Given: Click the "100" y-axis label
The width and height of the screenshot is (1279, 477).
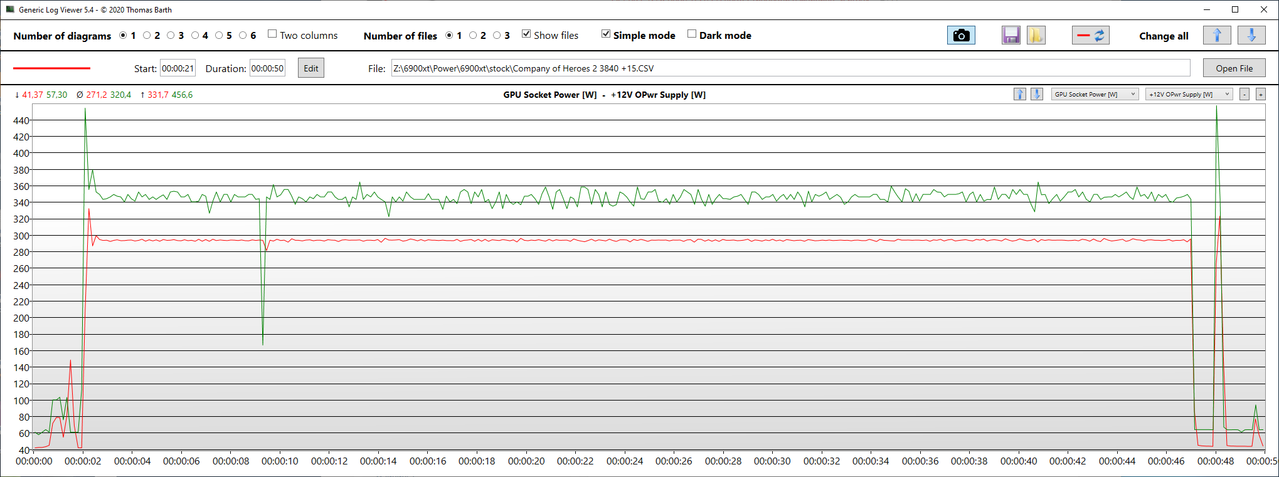Looking at the screenshot, I should point(21,401).
